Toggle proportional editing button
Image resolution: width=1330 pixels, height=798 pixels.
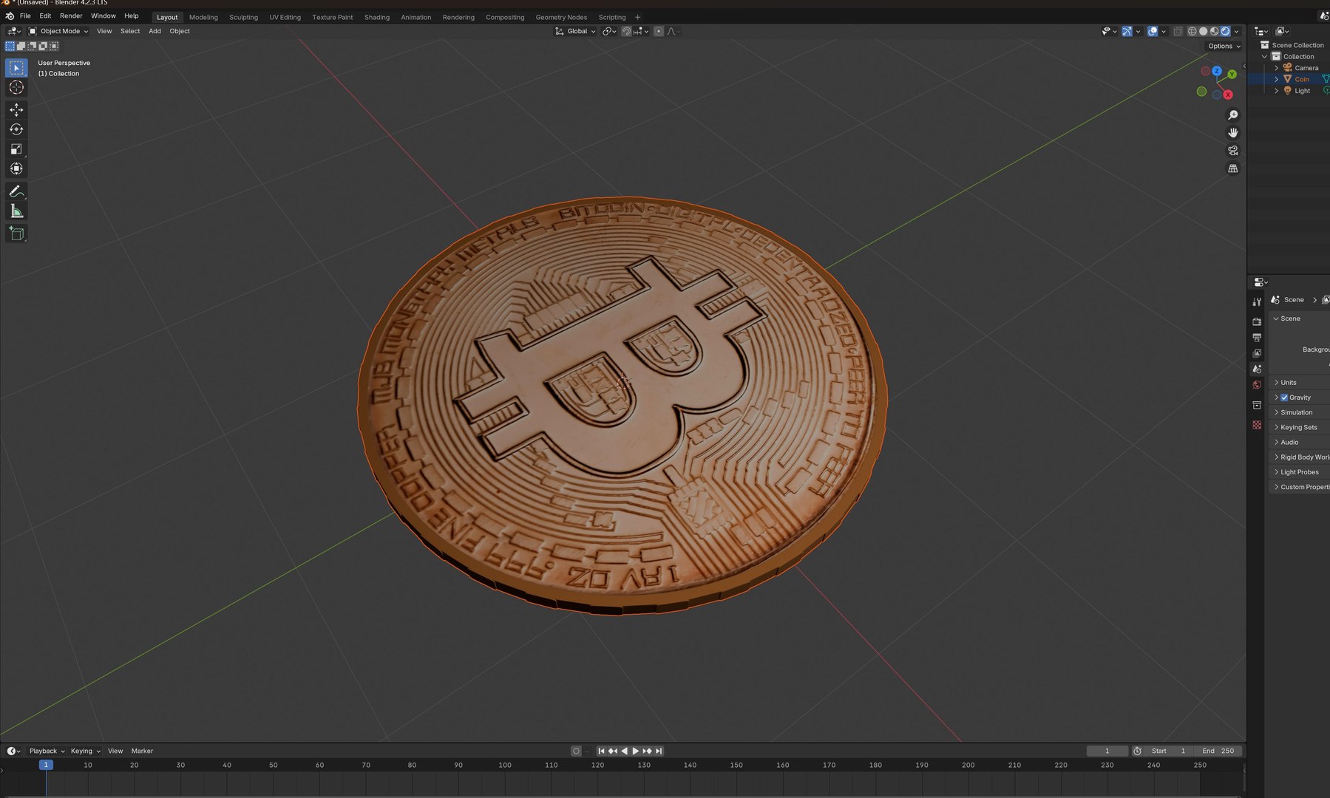click(x=658, y=31)
